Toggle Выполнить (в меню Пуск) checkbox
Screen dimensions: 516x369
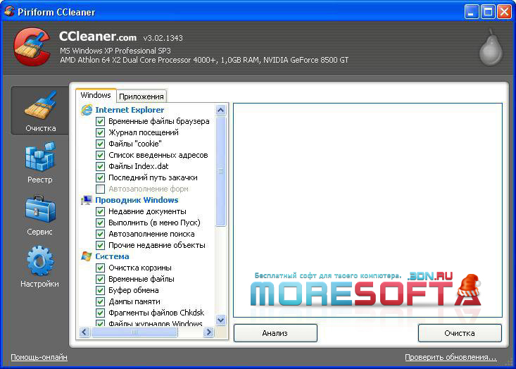tap(101, 223)
